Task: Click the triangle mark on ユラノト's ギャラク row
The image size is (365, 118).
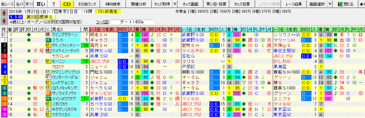Action: 152,40
